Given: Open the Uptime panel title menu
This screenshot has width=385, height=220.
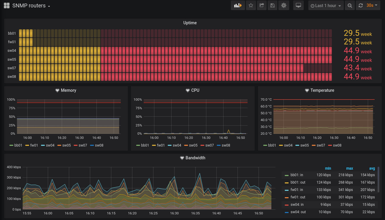Looking at the screenshot, I should [x=190, y=23].
